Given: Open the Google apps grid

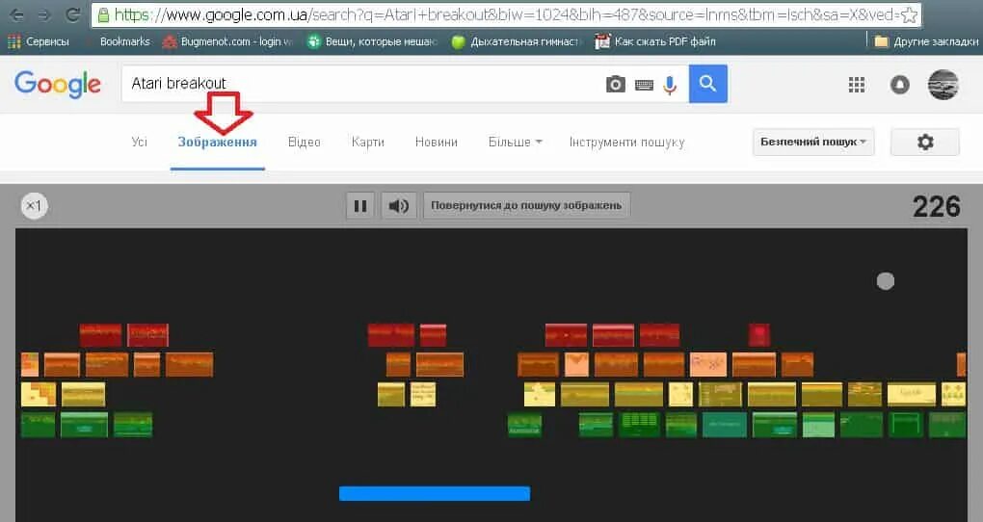Looking at the screenshot, I should [857, 84].
